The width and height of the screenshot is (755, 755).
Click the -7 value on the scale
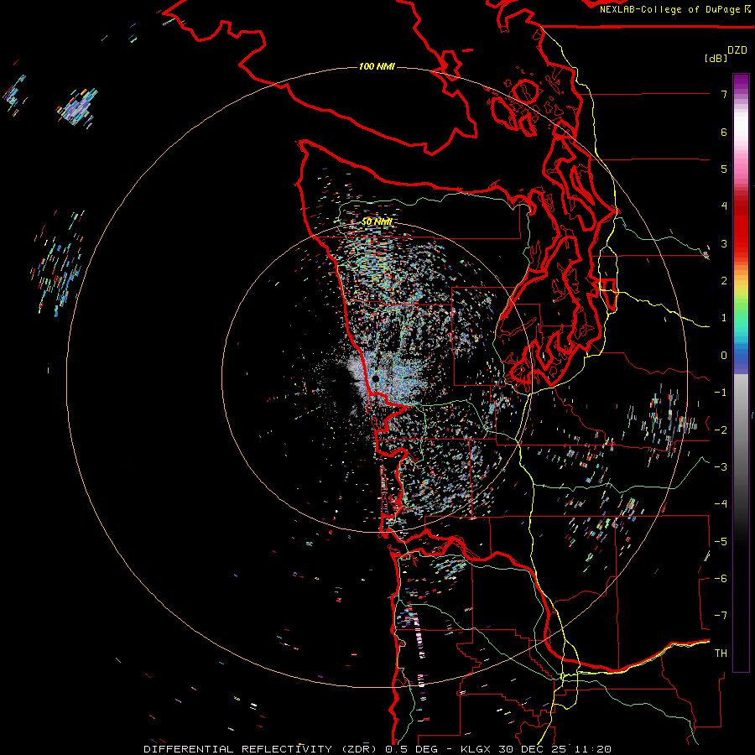(721, 616)
